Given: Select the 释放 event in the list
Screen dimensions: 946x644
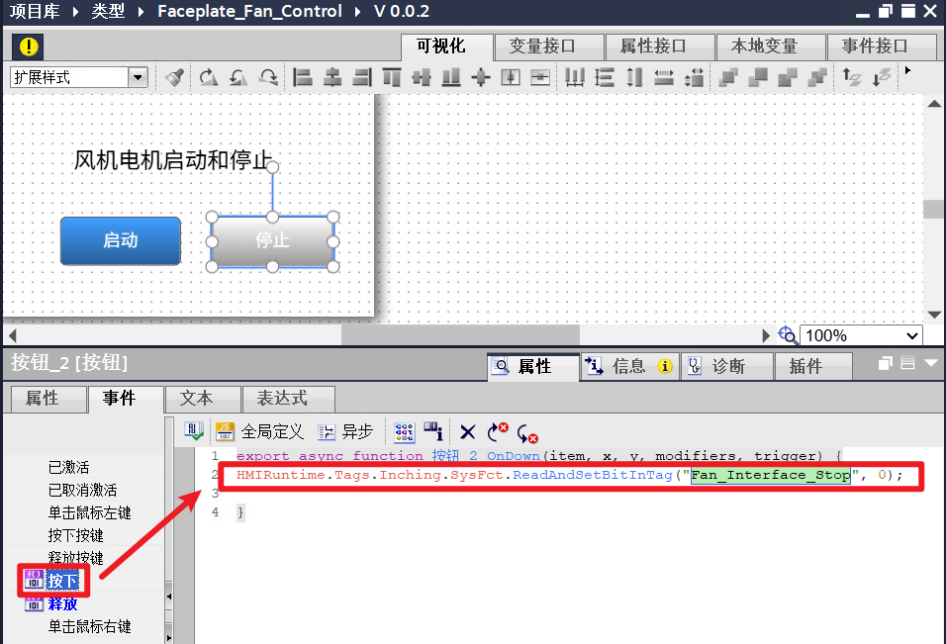Looking at the screenshot, I should pyautogui.click(x=63, y=603).
